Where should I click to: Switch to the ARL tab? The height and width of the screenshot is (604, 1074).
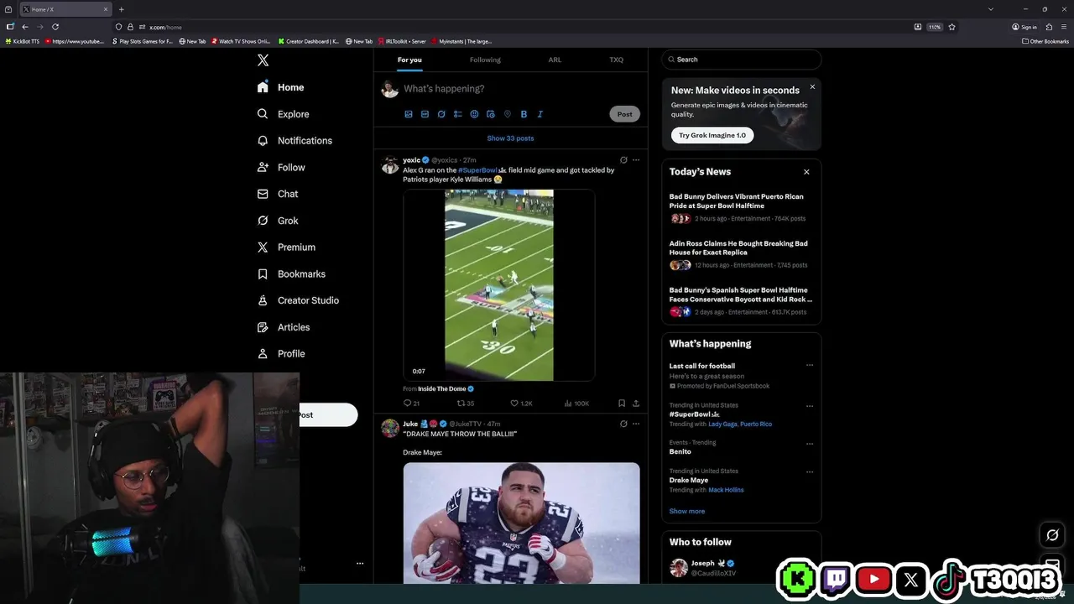coord(555,60)
